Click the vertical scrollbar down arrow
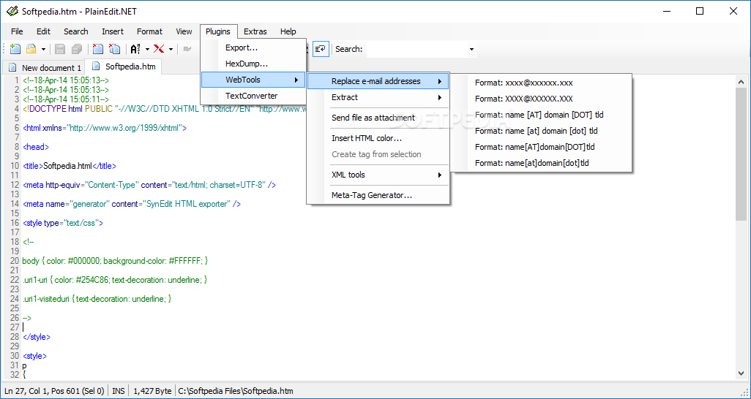 (741, 373)
